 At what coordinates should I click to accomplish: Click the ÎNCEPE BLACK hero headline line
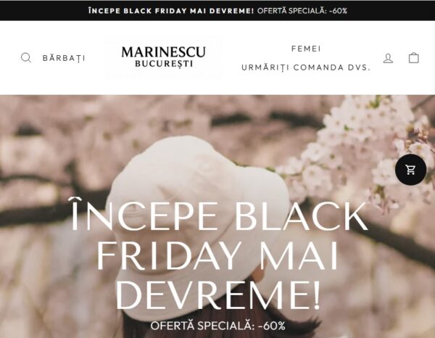[219, 215]
